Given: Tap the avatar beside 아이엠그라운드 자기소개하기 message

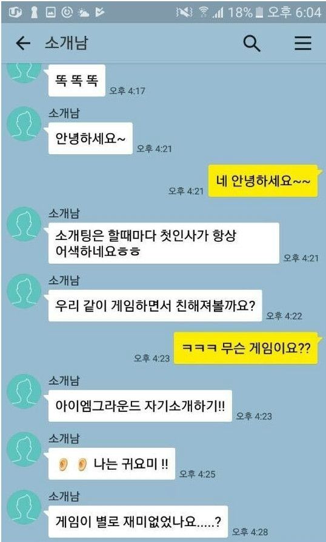Looking at the screenshot, I should pos(24,391).
